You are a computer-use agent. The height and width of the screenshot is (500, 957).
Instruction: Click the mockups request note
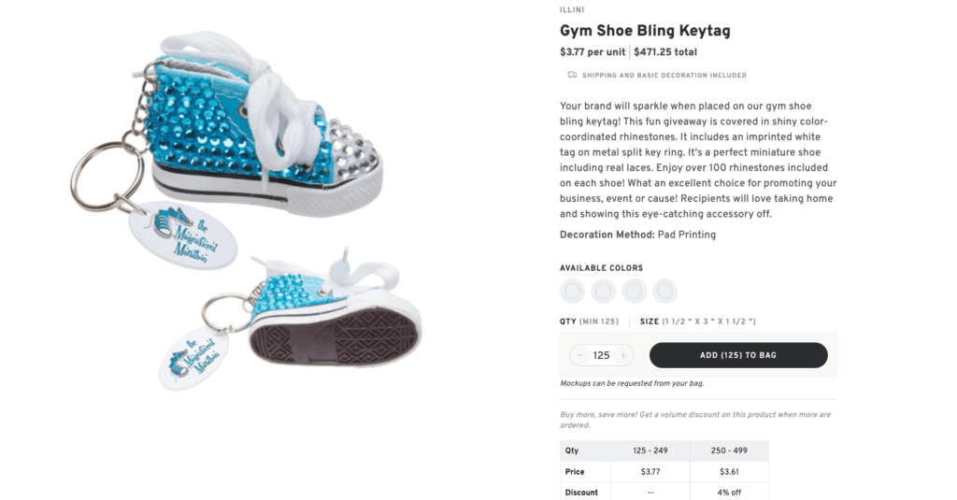pos(632,383)
